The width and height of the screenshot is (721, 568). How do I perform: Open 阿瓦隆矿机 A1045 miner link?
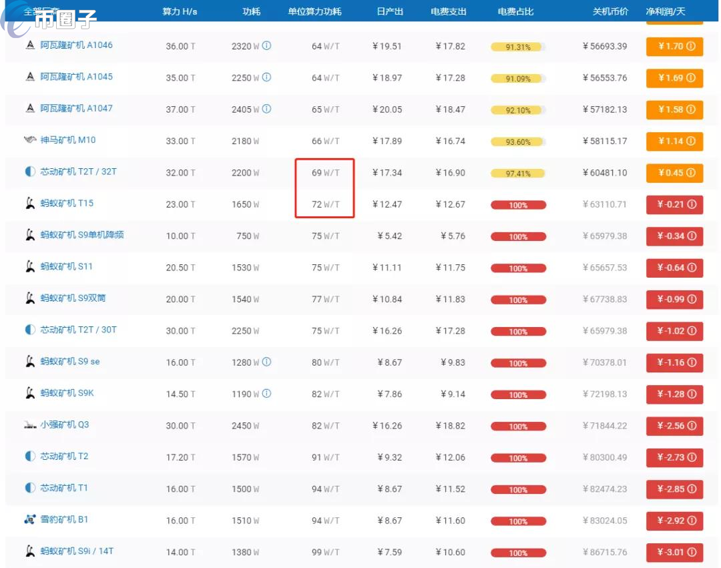[76, 77]
